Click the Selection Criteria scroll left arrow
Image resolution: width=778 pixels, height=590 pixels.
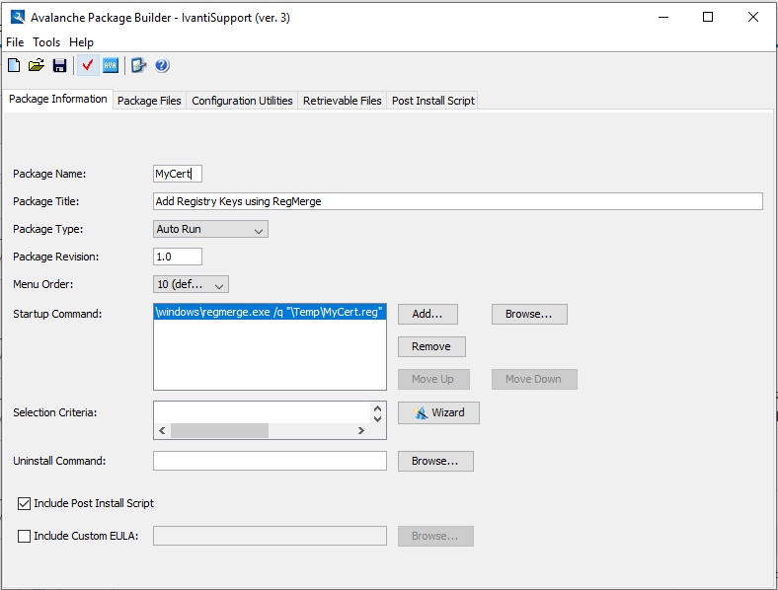tap(162, 431)
